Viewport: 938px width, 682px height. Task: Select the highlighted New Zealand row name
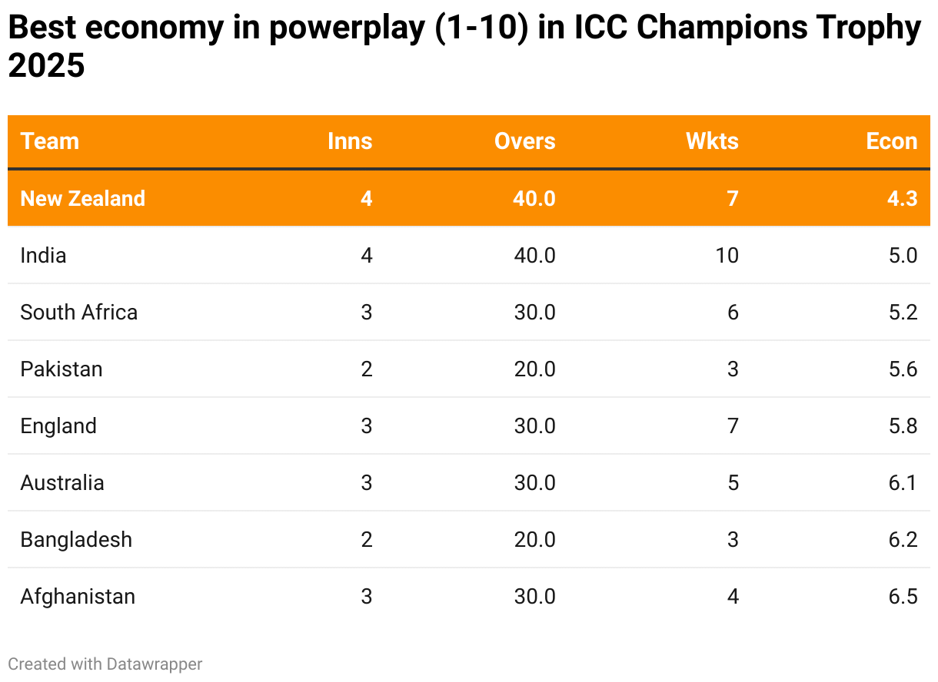pos(83,198)
